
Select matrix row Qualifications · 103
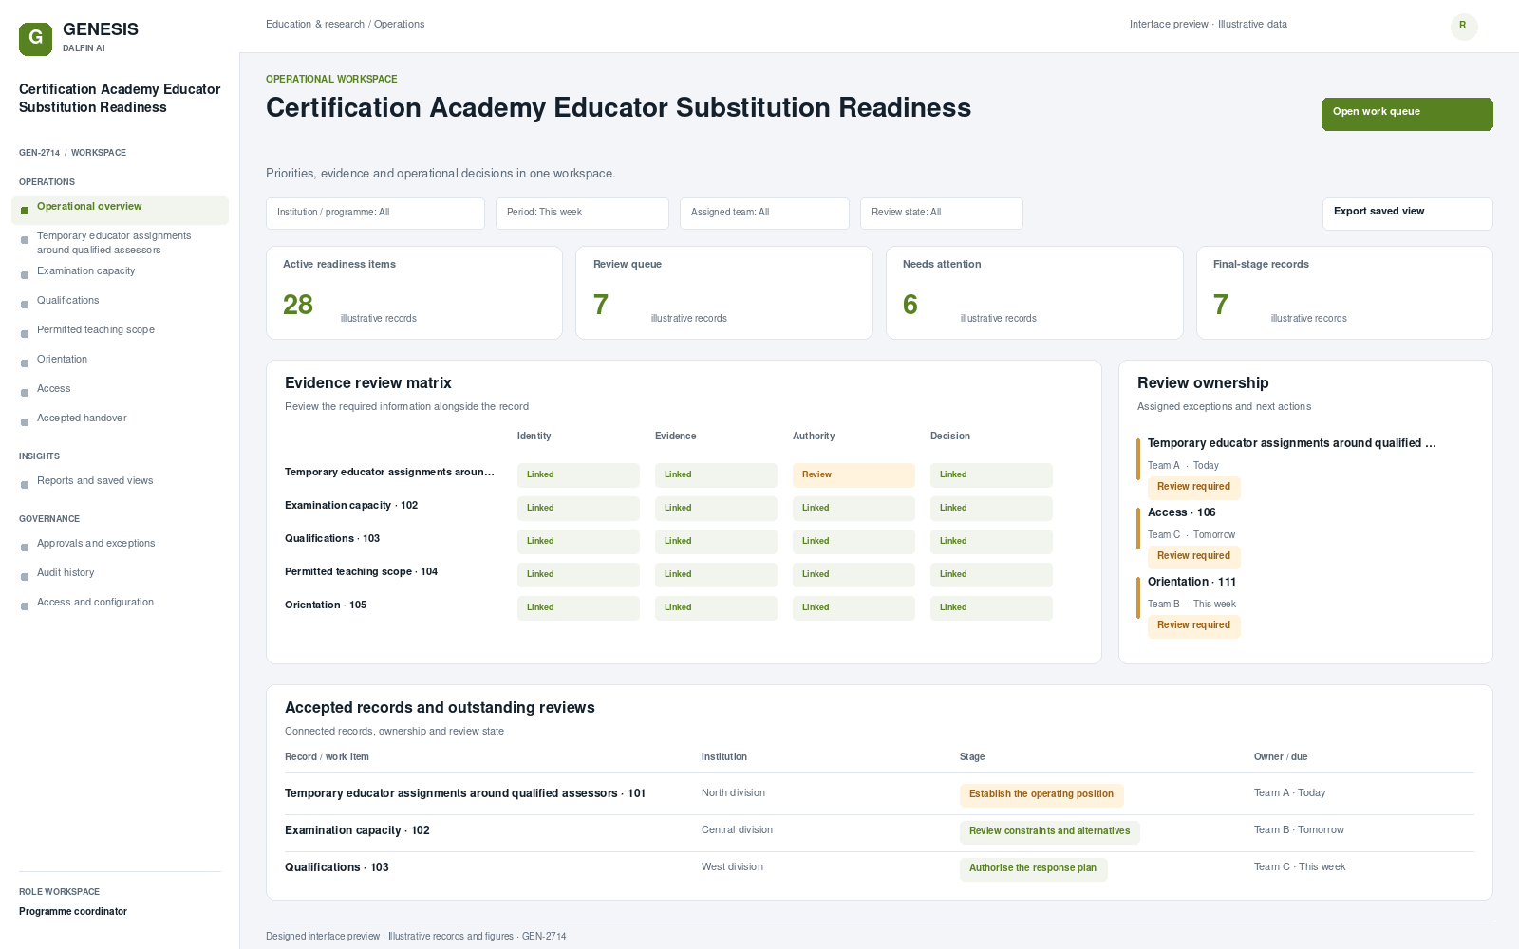pos(332,539)
